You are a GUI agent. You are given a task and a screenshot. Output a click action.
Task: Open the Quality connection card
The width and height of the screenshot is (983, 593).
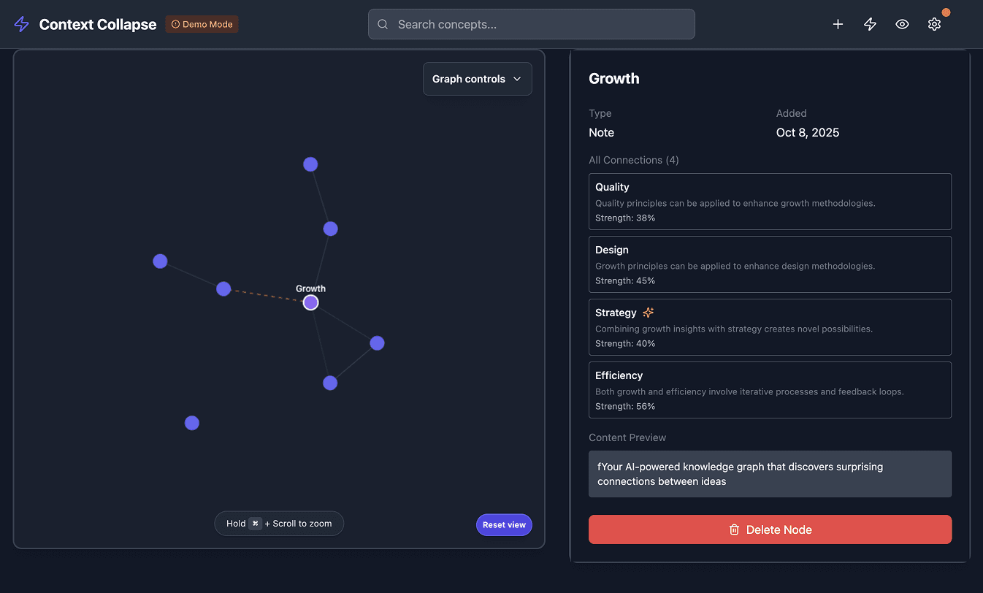point(770,202)
